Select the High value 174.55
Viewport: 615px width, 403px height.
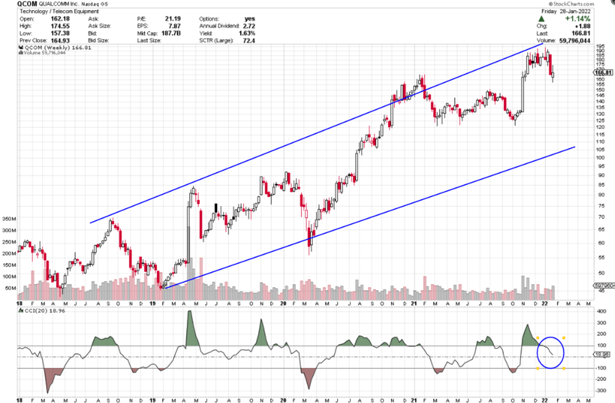point(60,26)
